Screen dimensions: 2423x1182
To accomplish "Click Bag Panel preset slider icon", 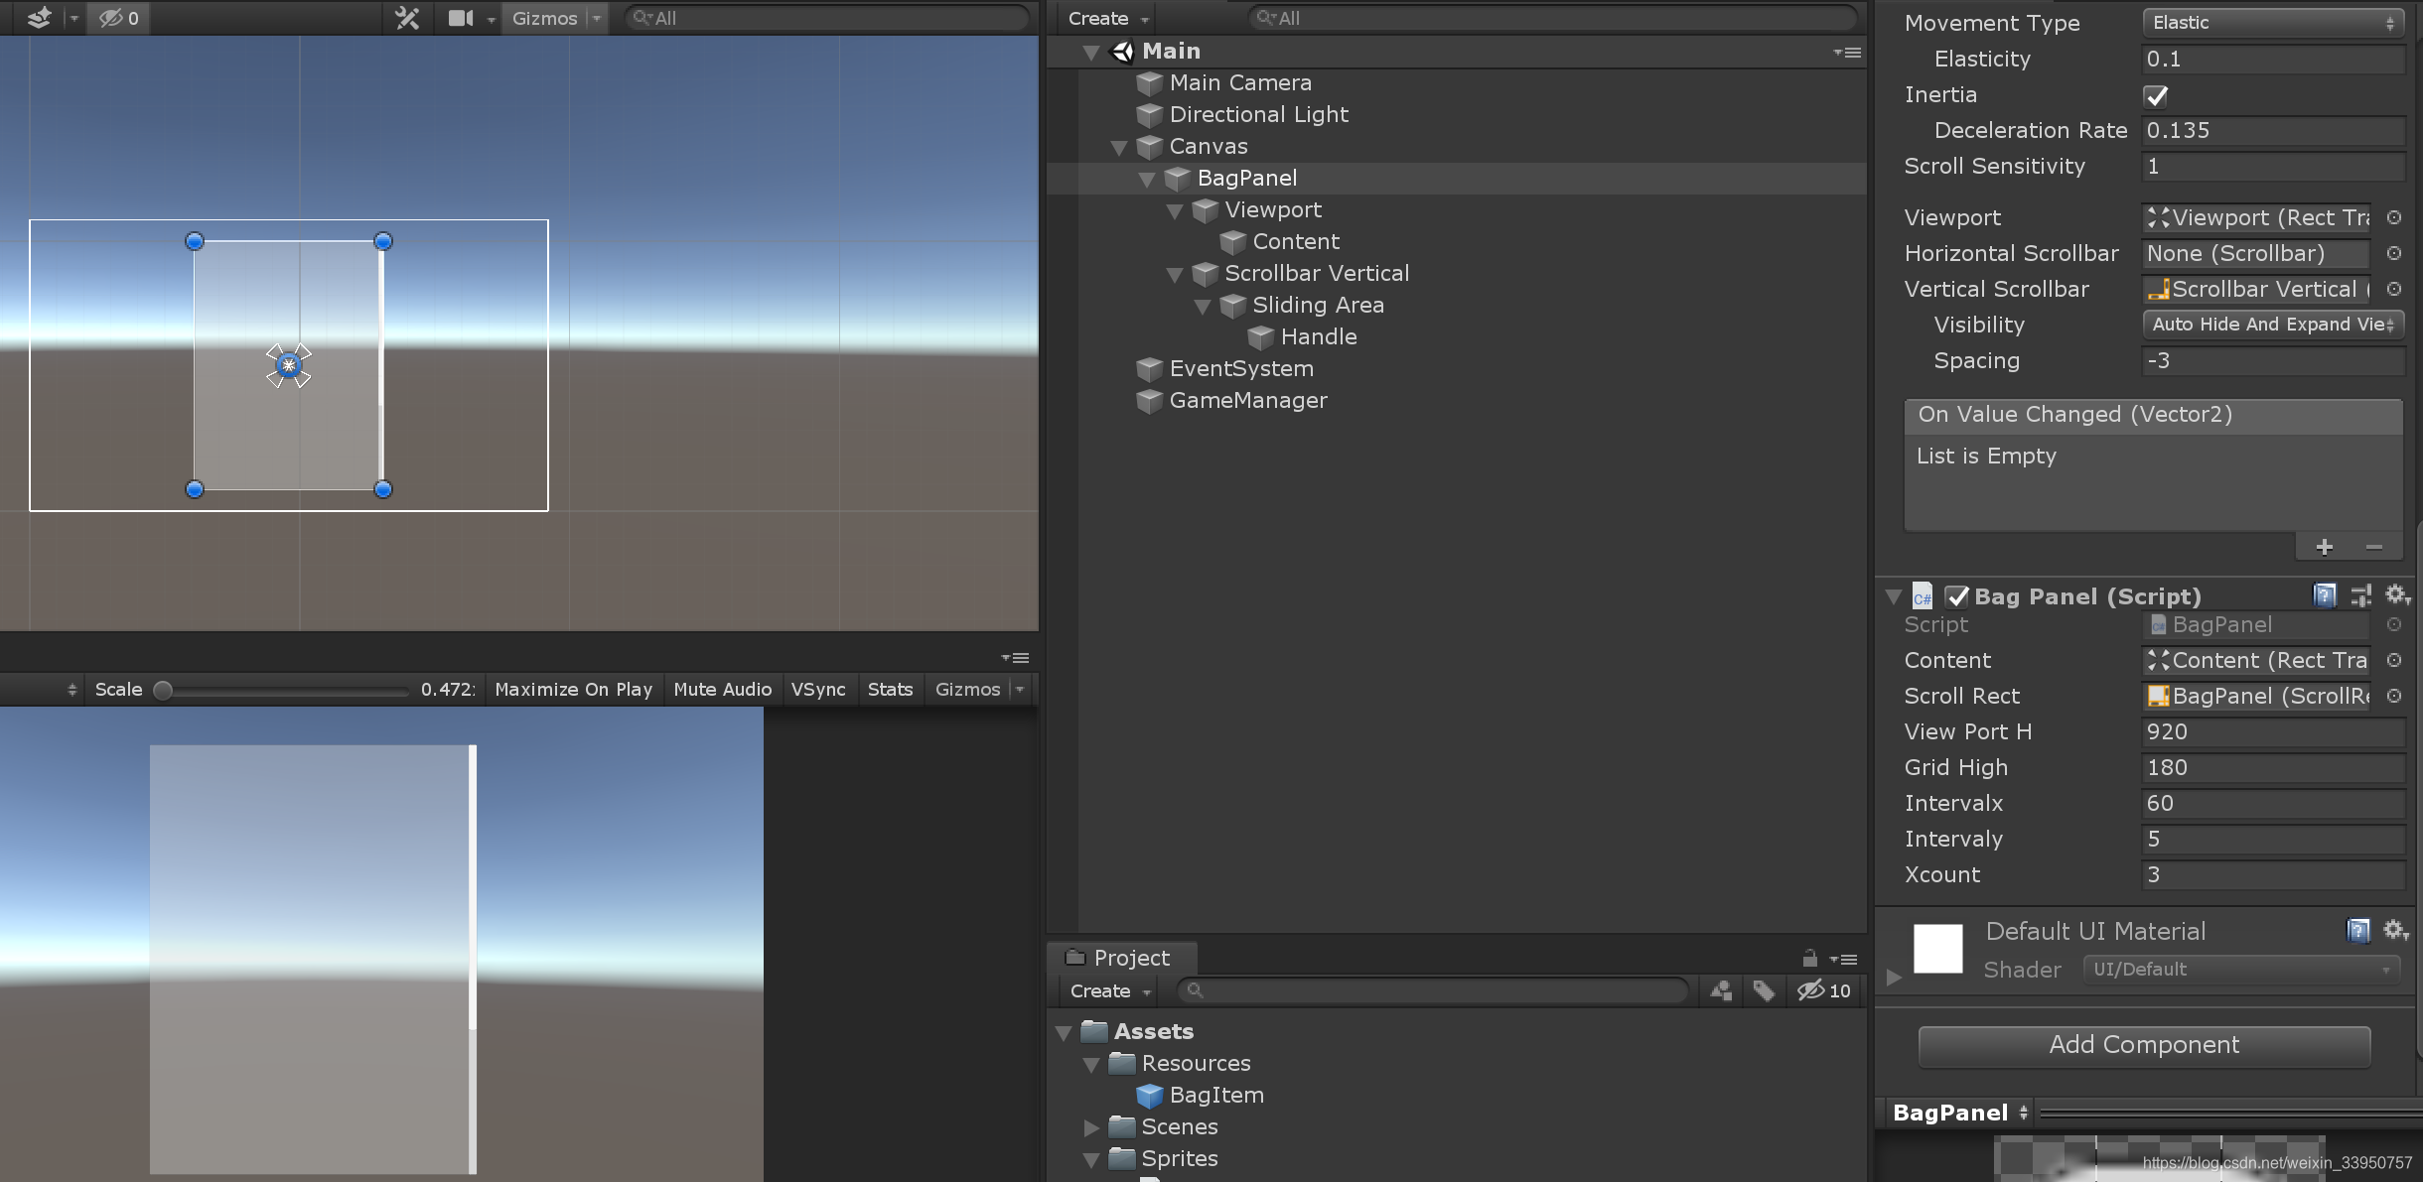I will point(2360,595).
